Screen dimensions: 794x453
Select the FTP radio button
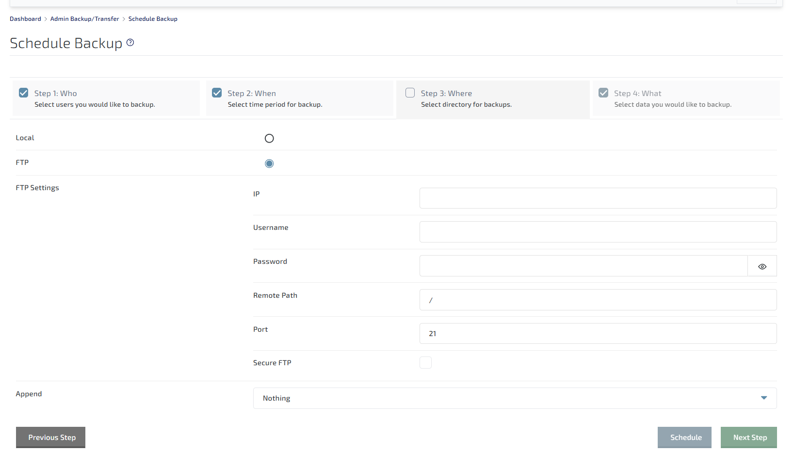tap(269, 163)
